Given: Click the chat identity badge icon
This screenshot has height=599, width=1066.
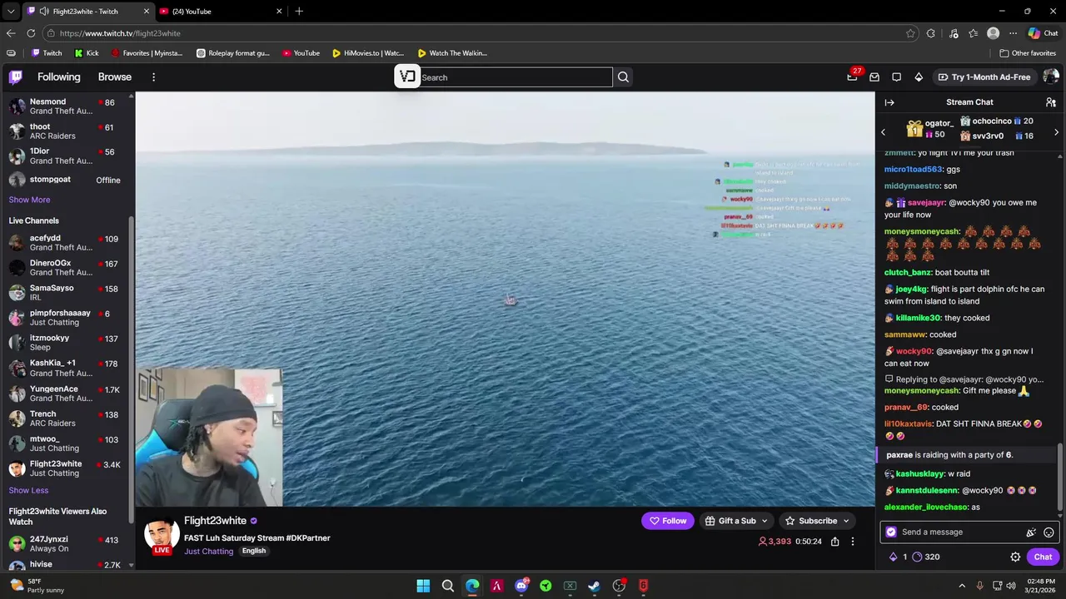Looking at the screenshot, I should pos(891,532).
